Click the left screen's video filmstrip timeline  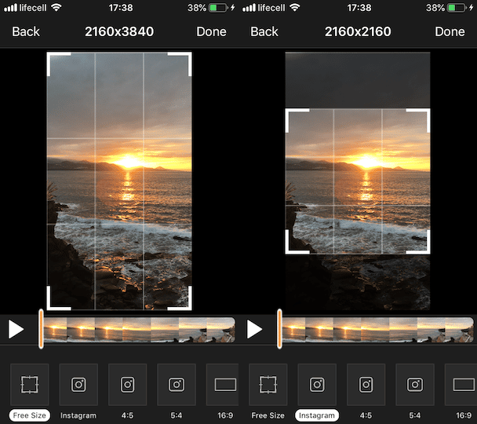click(x=140, y=330)
